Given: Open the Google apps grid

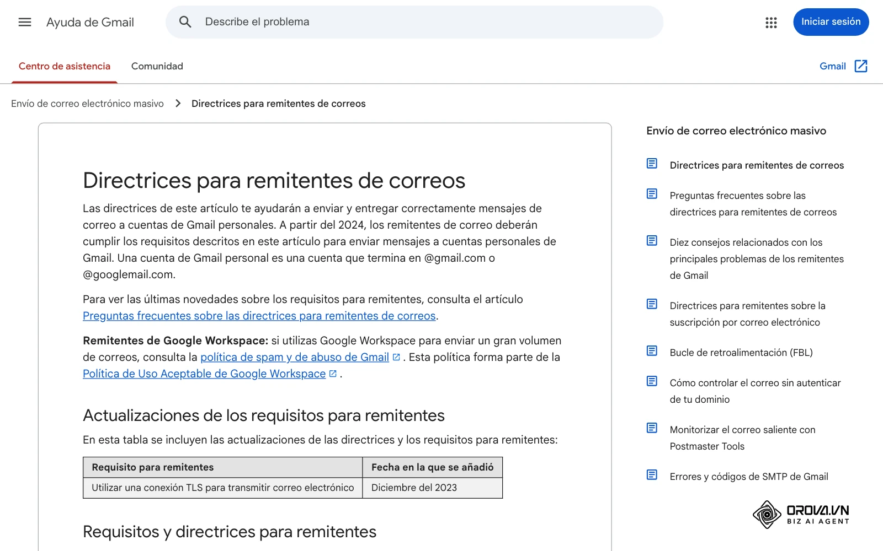Looking at the screenshot, I should pos(771,23).
